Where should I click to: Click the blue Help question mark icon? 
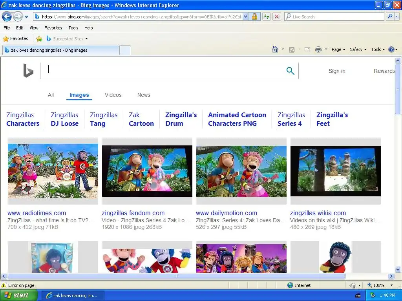pos(391,49)
